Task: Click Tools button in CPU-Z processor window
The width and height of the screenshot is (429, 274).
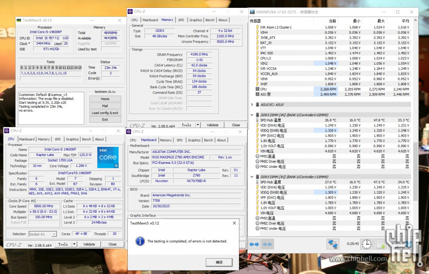Action: tap(63, 244)
